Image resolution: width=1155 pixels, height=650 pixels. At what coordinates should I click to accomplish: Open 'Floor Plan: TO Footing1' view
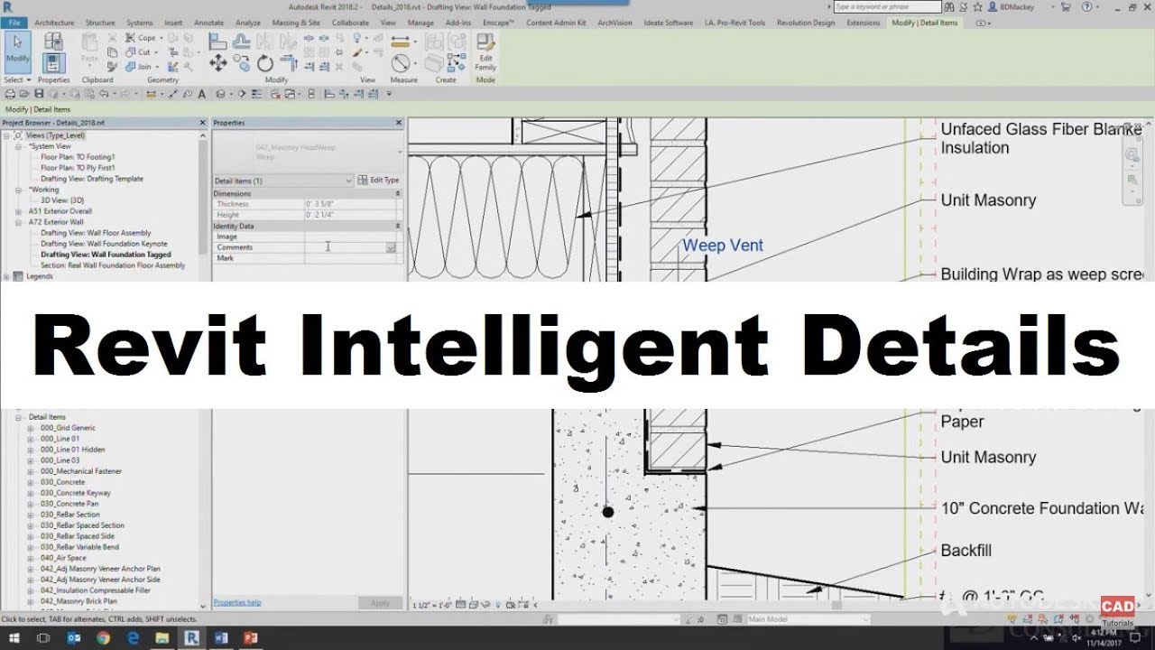78,157
